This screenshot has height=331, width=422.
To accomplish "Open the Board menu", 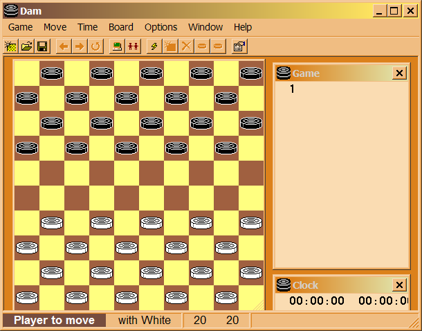I will coord(120,27).
